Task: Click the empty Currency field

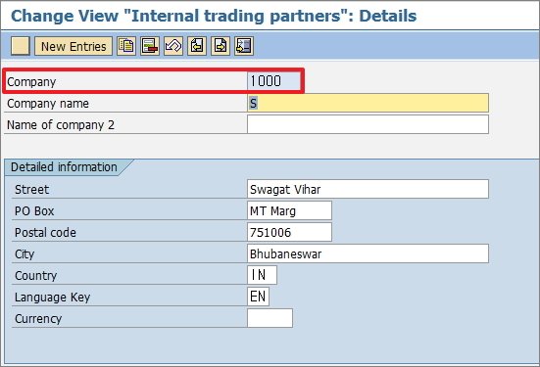Action: tap(270, 318)
